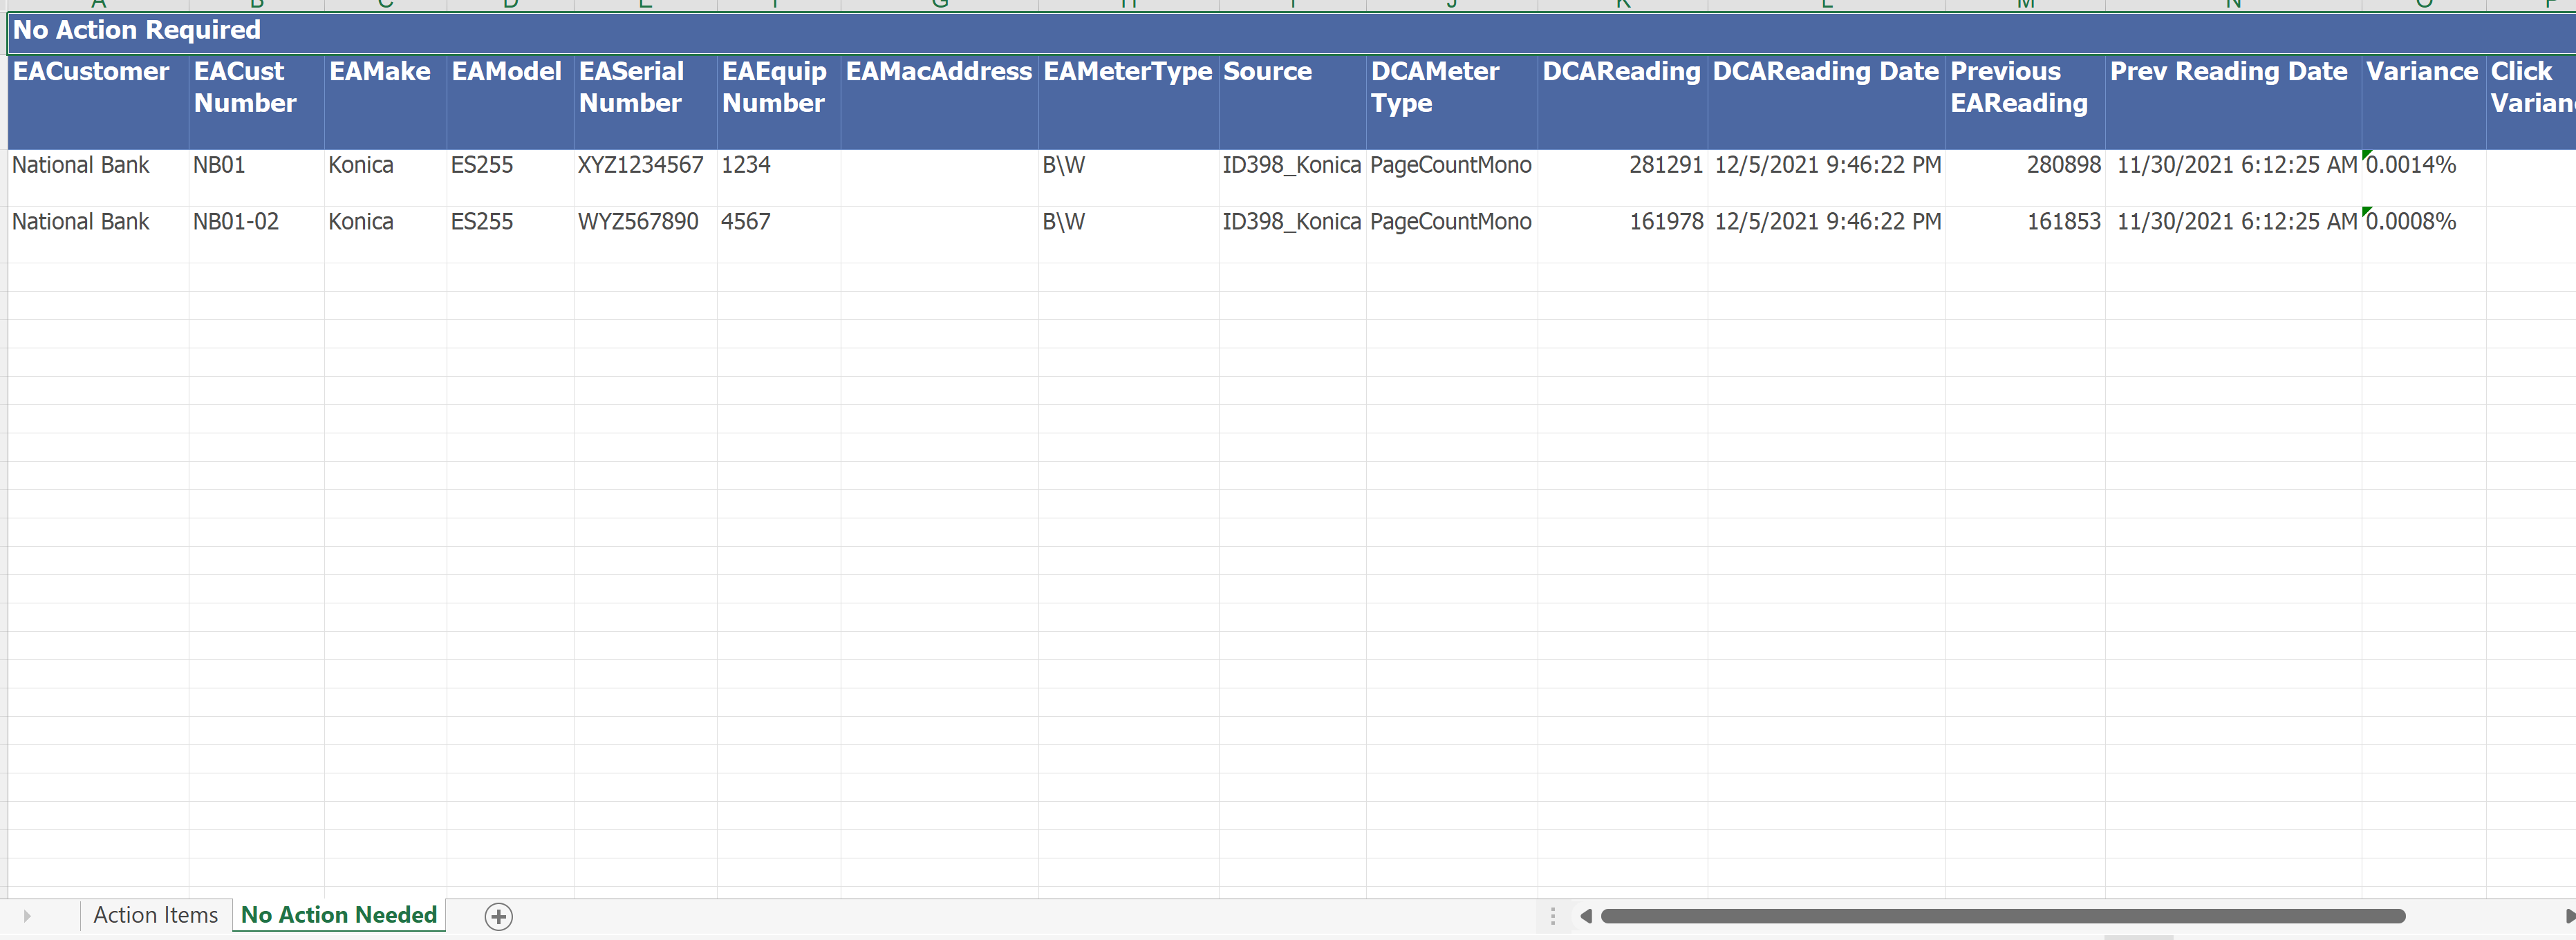The height and width of the screenshot is (940, 2576).
Task: Select the No Action Needed sheet tab
Action: (339, 915)
